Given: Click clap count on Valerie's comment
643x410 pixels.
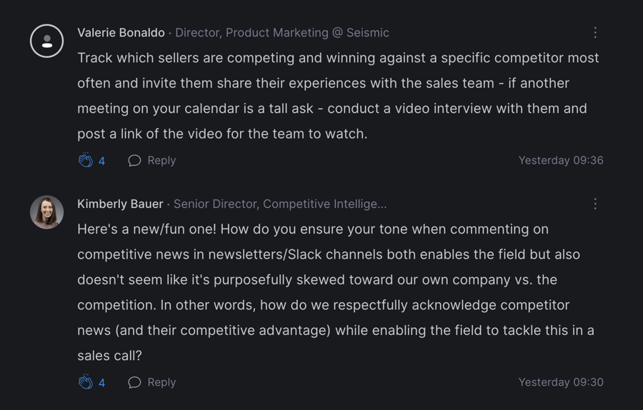Looking at the screenshot, I should (102, 161).
